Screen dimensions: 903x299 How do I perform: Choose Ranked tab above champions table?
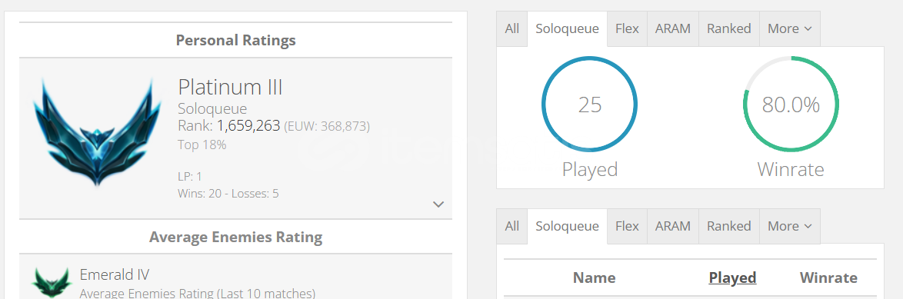point(729,226)
